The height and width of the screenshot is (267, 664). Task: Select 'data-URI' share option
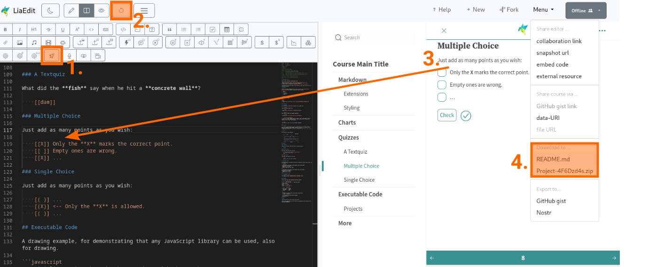pyautogui.click(x=548, y=118)
